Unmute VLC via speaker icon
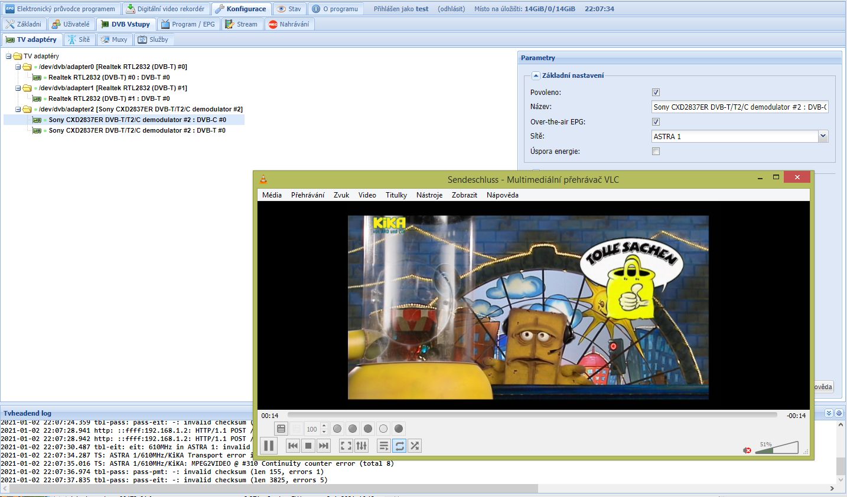 [747, 450]
